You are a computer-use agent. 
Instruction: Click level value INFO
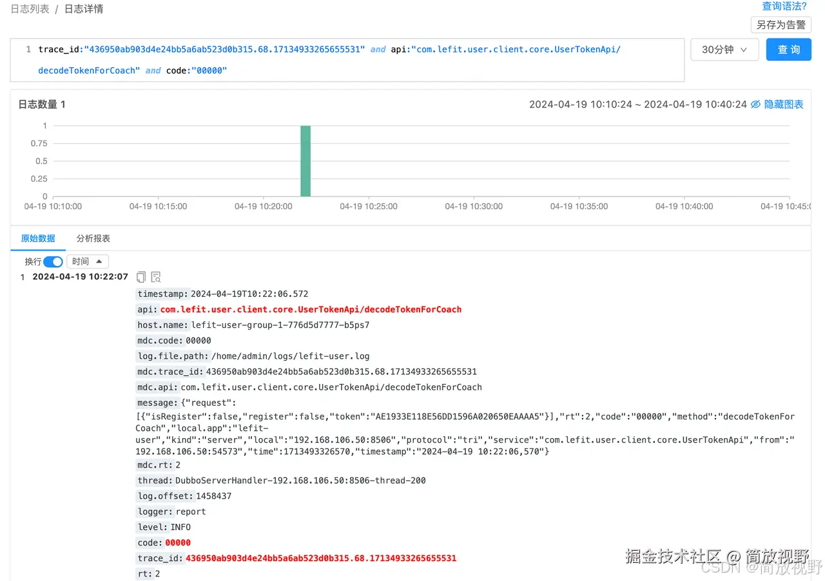coord(180,527)
